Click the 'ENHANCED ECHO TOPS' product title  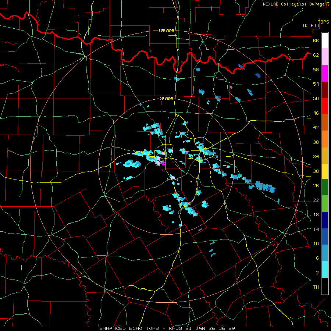129,328
